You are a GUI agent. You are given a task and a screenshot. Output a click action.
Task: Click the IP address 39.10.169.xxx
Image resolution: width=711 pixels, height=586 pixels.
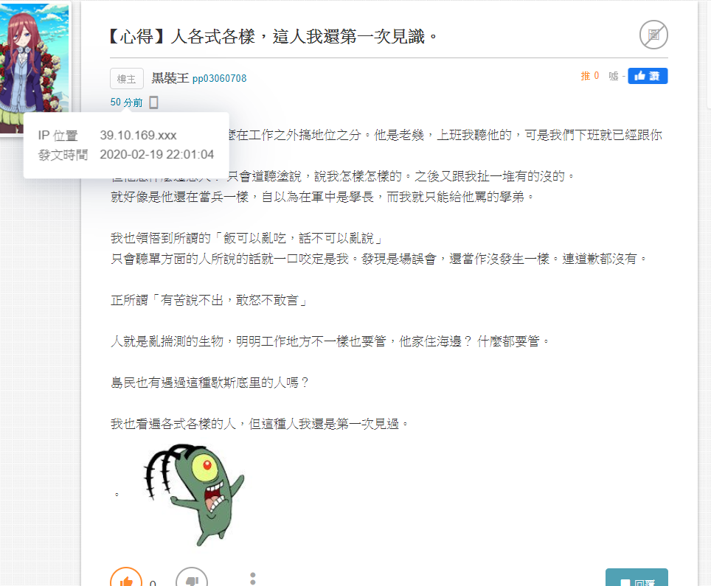point(139,135)
